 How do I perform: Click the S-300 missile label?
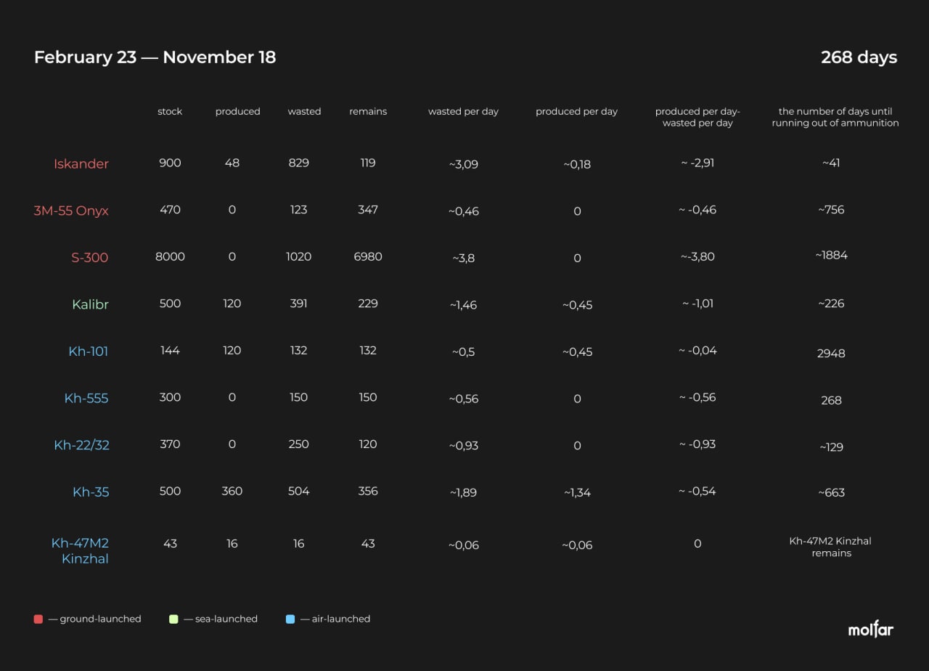click(89, 258)
